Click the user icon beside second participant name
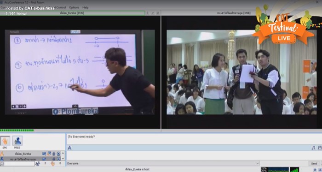Viewport: 322px width, 172px height. click(x=2, y=159)
